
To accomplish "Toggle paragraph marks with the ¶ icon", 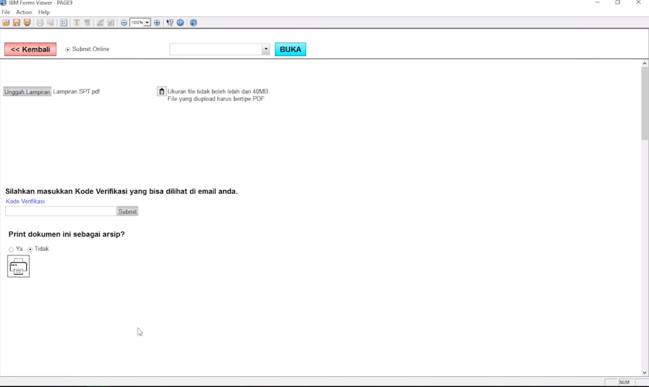I will coord(88,22).
